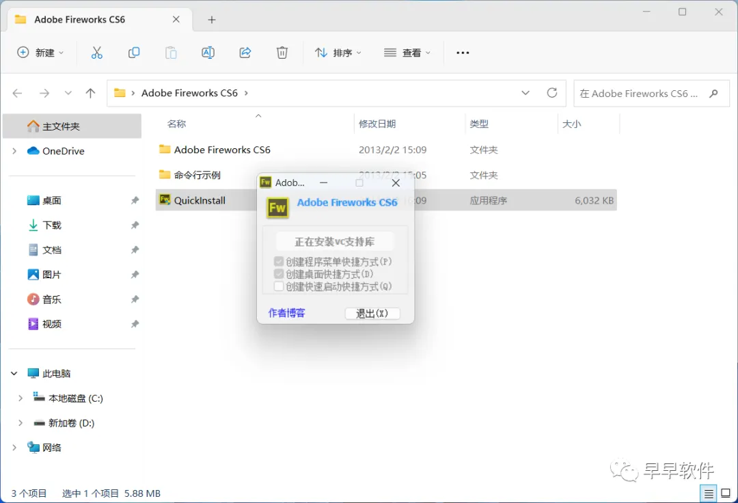The image size is (738, 503).
Task: Open the 查看 view dropdown
Action: [x=407, y=53]
